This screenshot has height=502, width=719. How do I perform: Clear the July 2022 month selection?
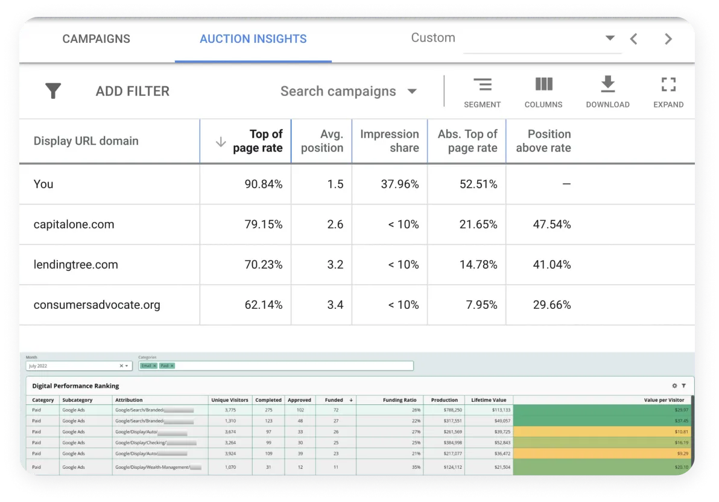tap(121, 366)
